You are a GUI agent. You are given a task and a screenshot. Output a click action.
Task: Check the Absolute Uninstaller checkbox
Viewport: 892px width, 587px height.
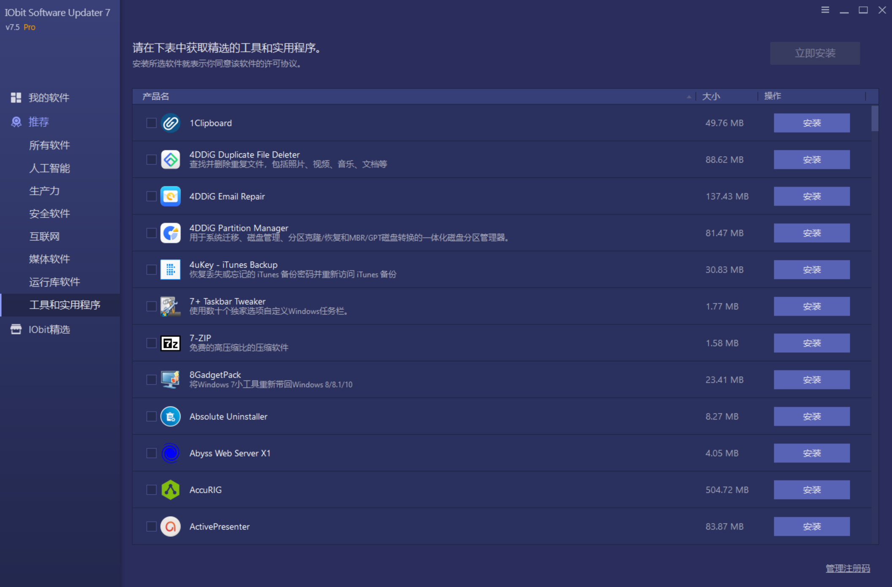[x=151, y=417]
